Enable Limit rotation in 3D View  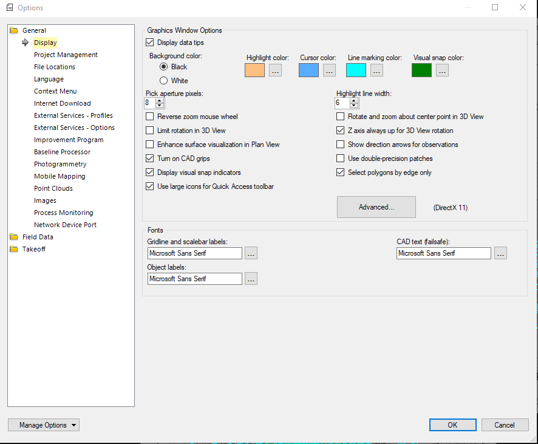point(149,131)
